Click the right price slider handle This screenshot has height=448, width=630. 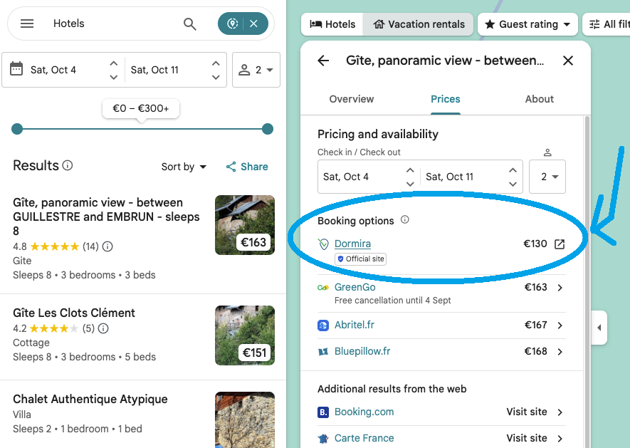pyautogui.click(x=268, y=129)
